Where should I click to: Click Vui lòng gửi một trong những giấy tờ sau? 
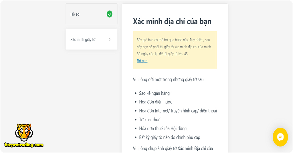(x=169, y=80)
